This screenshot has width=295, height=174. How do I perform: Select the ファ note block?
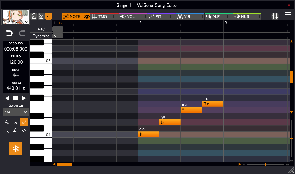(213, 104)
